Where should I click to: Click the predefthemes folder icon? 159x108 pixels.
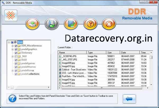(x=19, y=67)
